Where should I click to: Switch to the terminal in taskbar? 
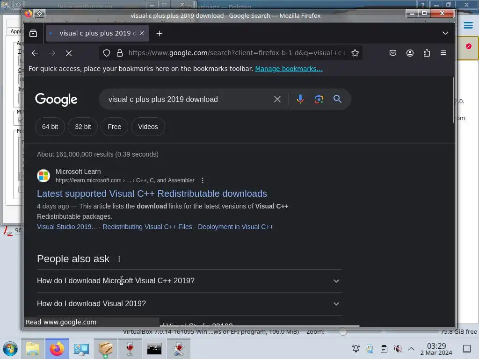coord(154,349)
